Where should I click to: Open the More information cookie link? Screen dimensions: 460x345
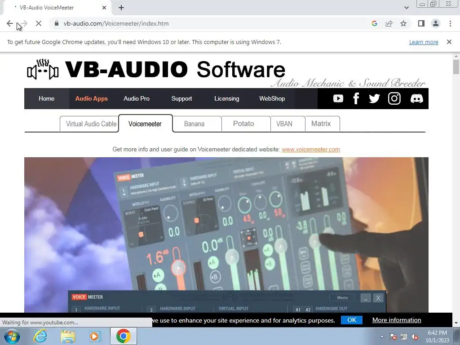coord(397,320)
